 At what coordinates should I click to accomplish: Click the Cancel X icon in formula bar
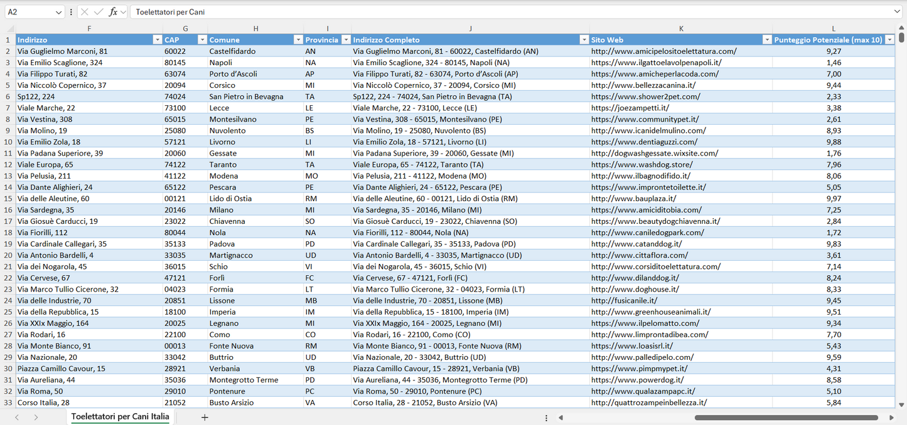click(x=85, y=12)
